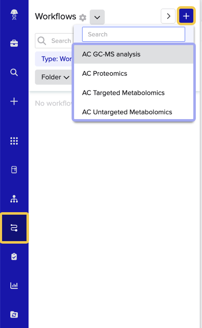Open the bar chart insights icon
This screenshot has width=202, height=328.
coord(14,285)
